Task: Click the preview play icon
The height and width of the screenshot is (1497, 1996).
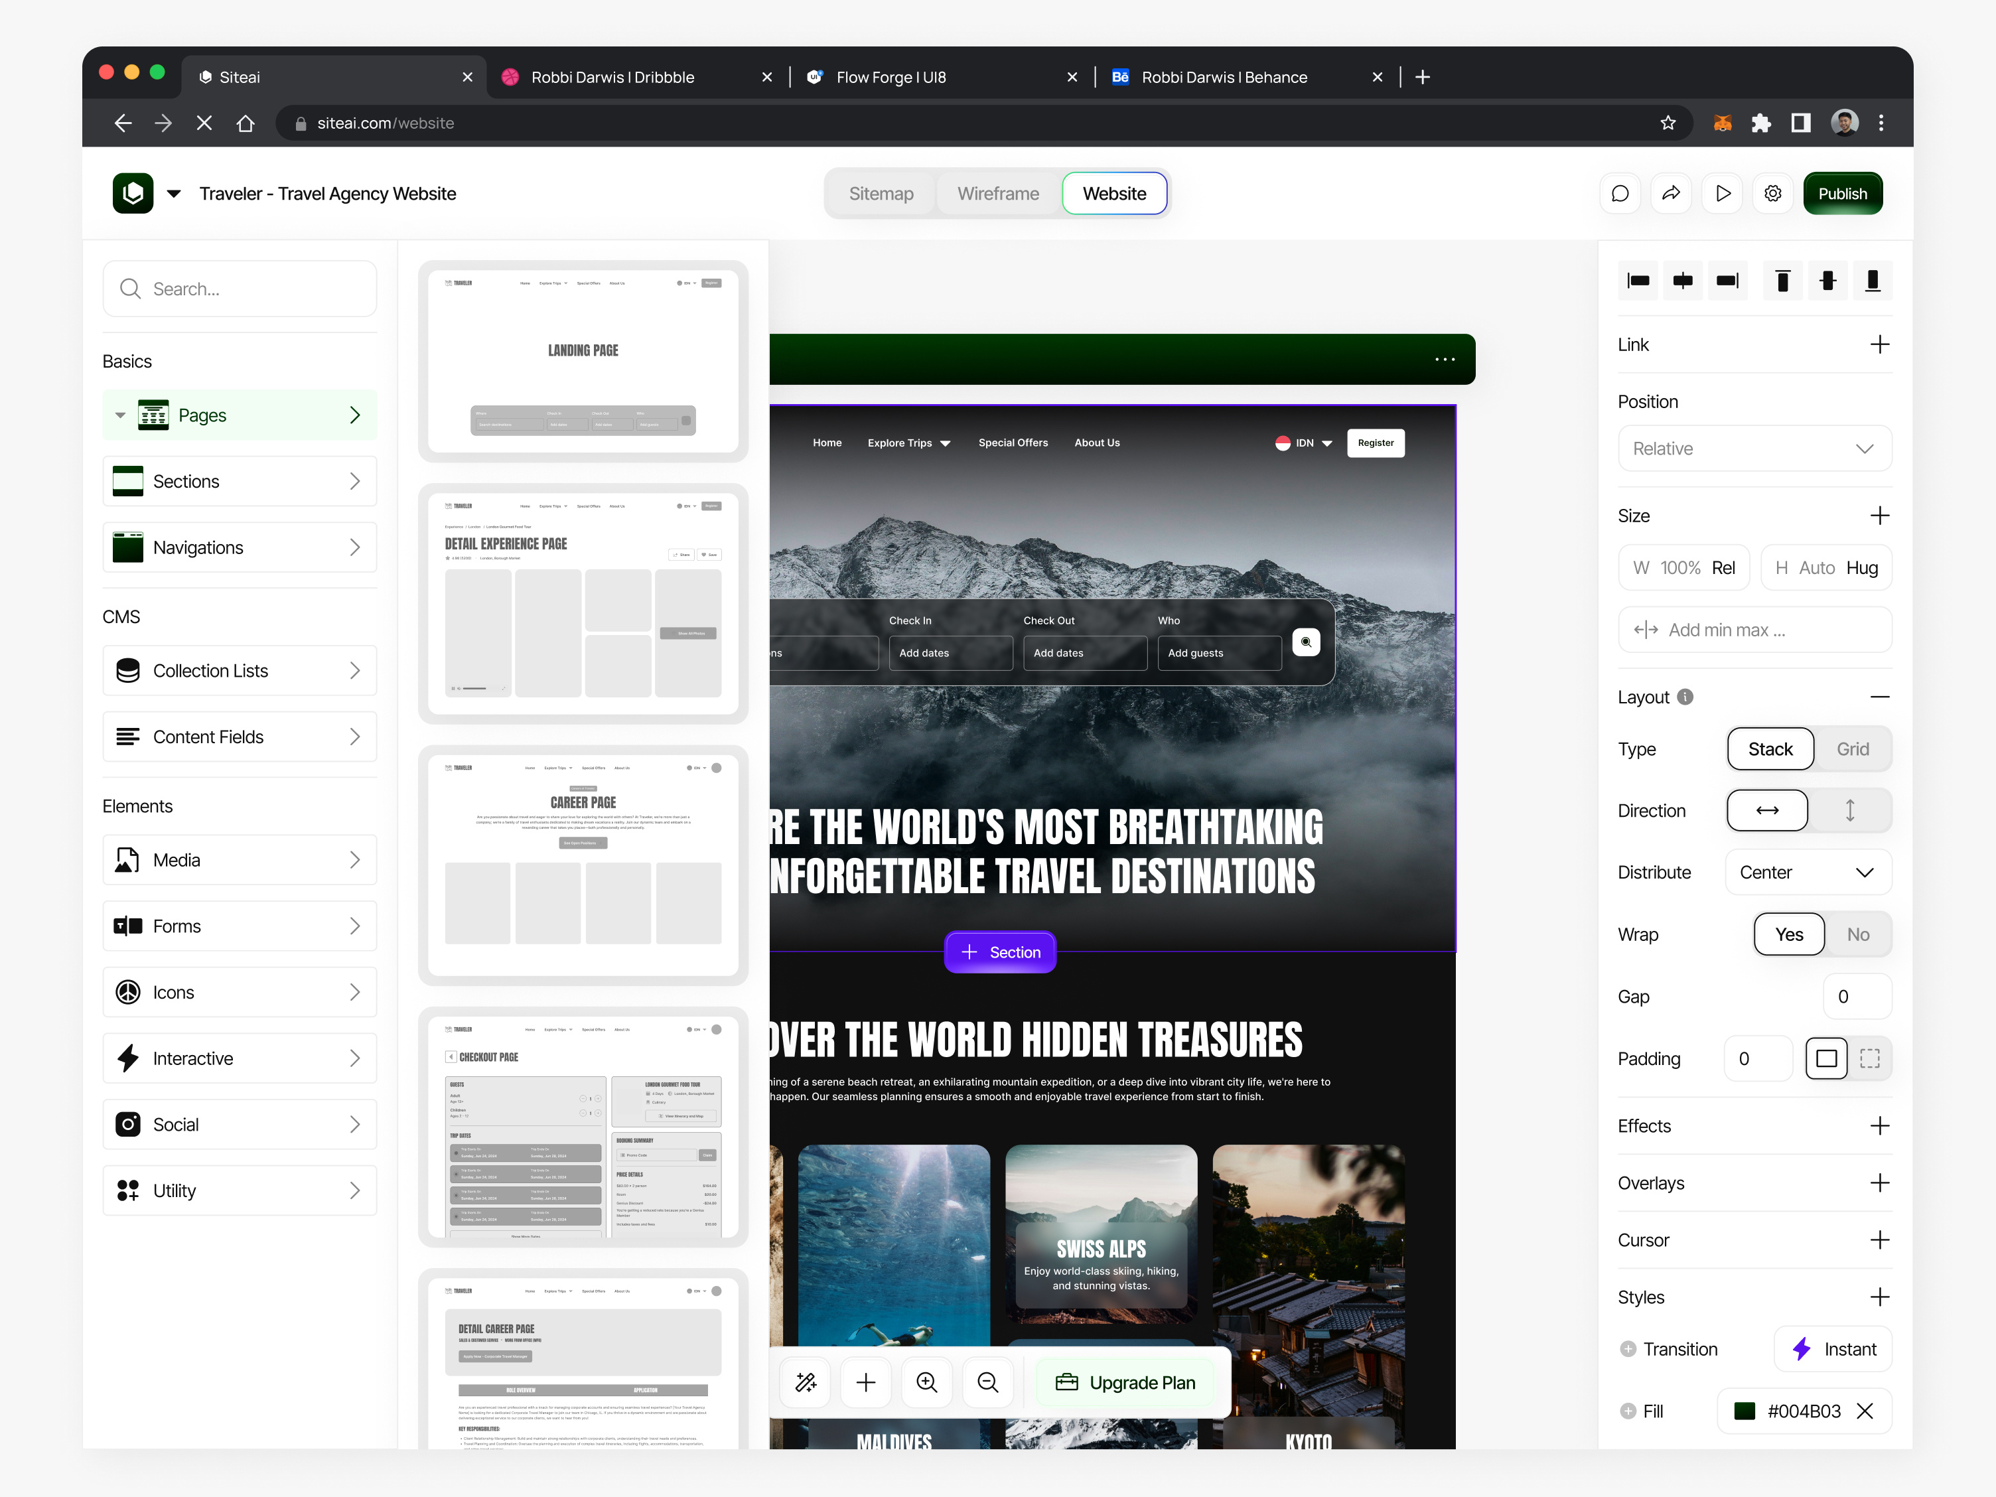Action: tap(1723, 192)
